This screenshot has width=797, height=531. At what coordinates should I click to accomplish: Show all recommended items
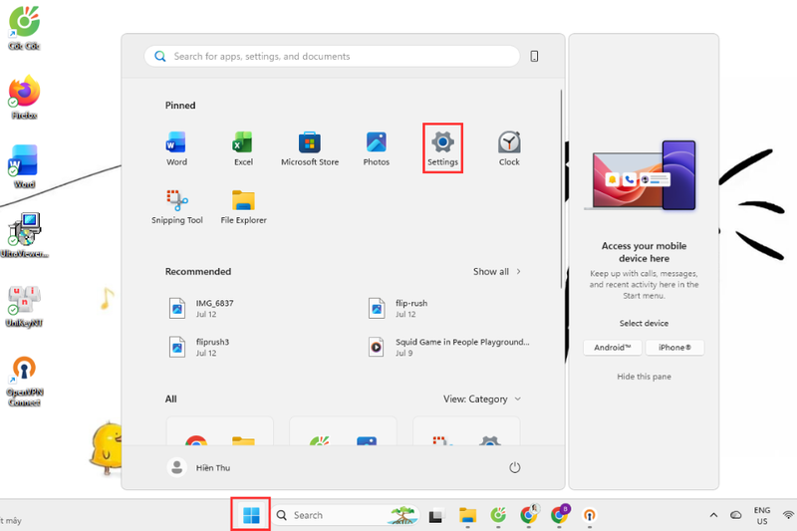(496, 271)
